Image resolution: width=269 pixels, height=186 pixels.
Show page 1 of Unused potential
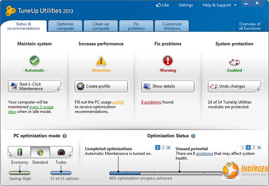coord(243,147)
